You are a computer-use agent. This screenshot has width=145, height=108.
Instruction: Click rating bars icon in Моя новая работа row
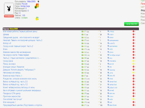point(82,31)
